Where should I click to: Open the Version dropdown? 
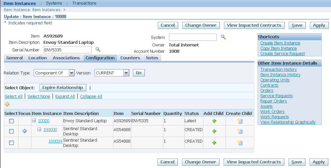tap(112, 73)
